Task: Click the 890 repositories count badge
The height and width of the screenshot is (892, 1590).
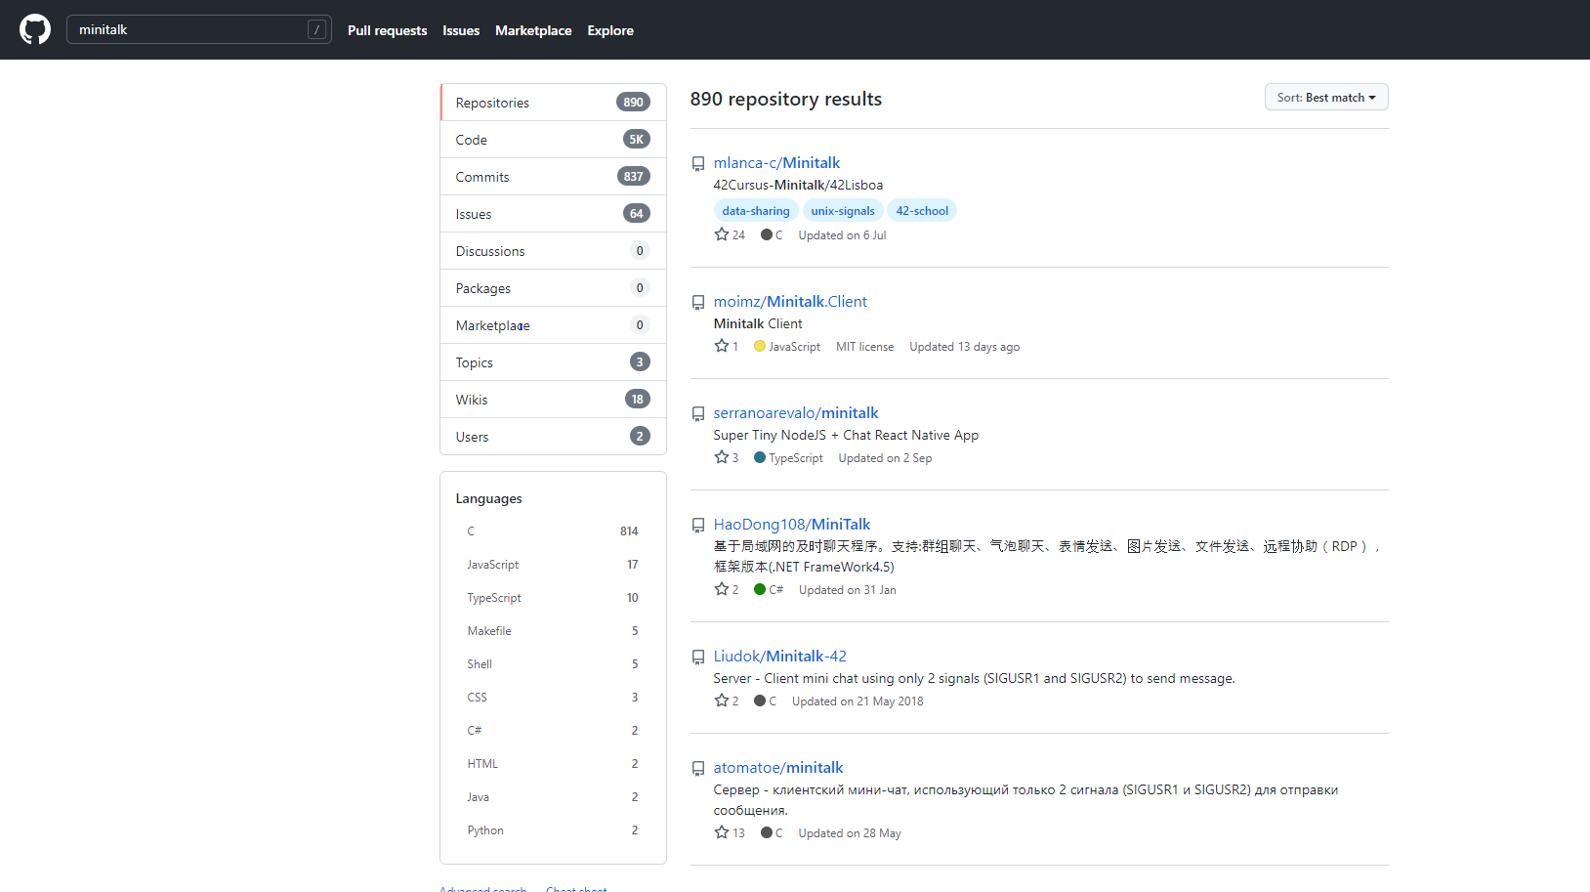Action: click(634, 102)
